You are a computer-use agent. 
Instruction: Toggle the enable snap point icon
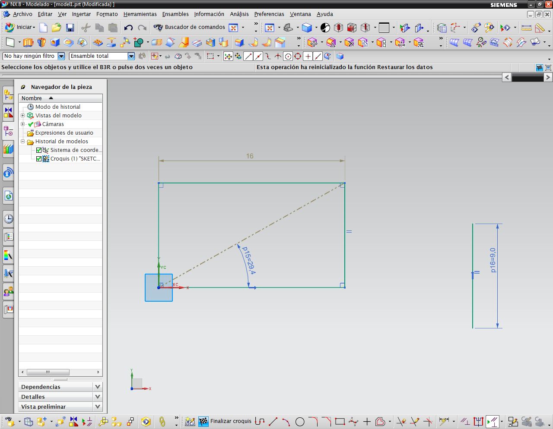tap(228, 56)
